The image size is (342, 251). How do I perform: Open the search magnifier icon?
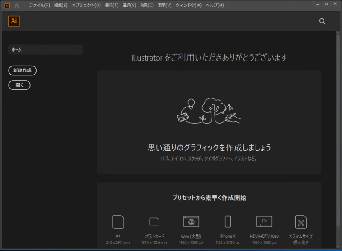322,21
